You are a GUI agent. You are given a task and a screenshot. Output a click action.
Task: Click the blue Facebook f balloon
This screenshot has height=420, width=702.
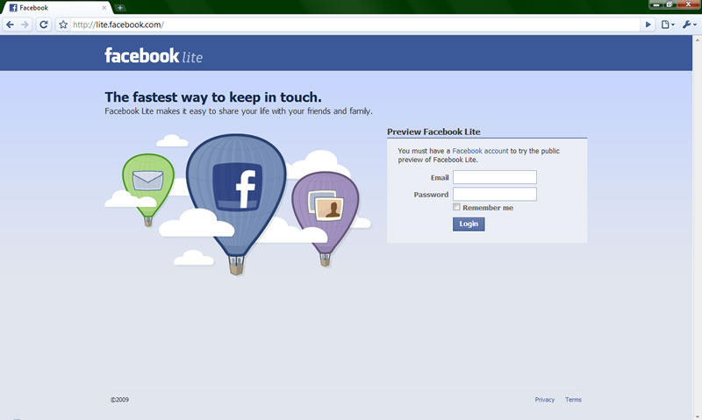236,203
